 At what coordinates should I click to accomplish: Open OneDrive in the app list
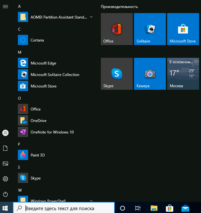point(56,120)
